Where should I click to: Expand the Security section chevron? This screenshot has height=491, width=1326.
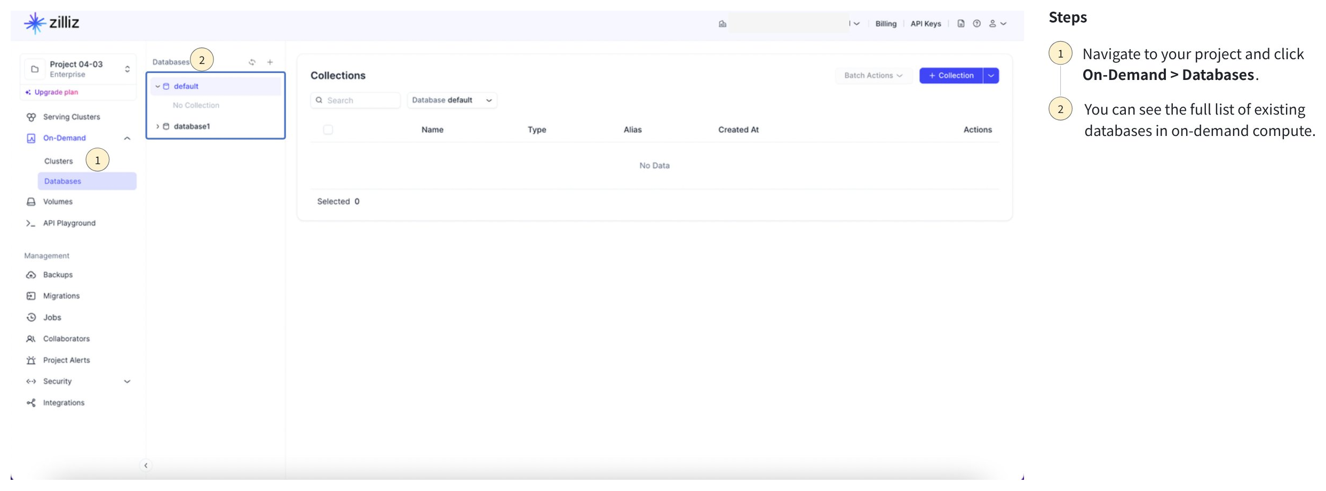coord(127,382)
